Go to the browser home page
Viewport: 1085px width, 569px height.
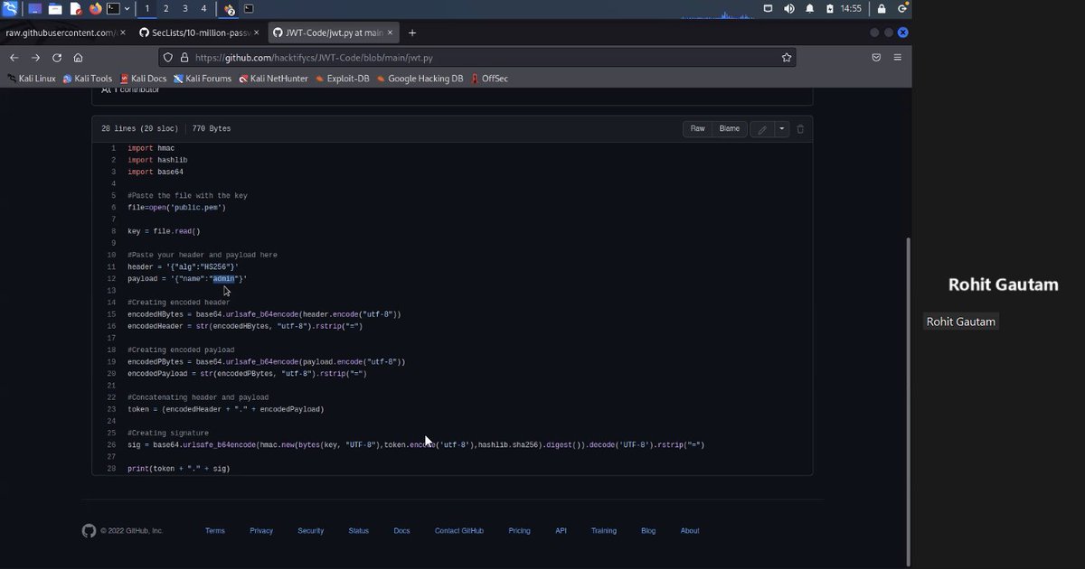pos(79,57)
